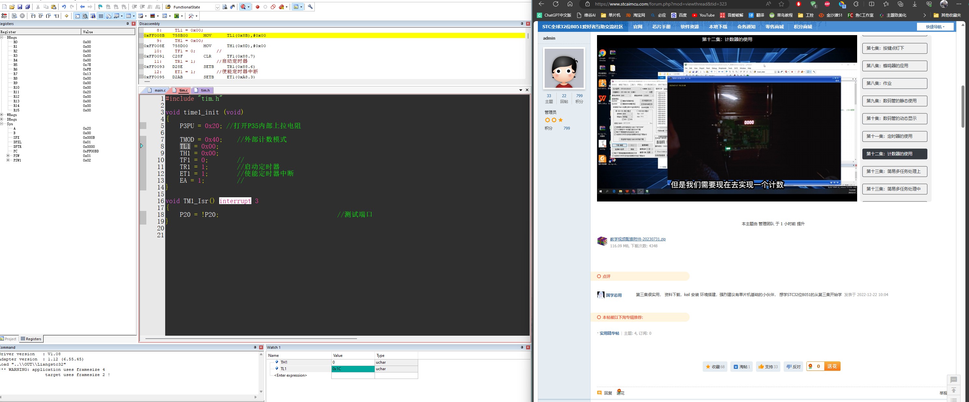Open the 快捷导航 dropdown on forum

935,27
